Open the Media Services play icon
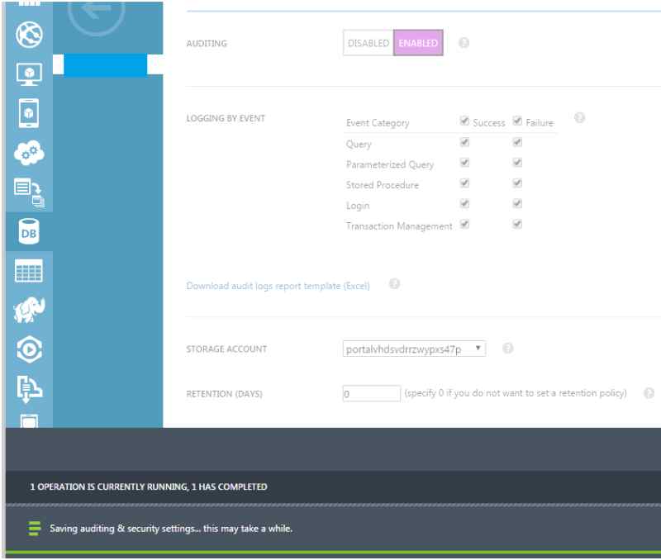Viewport: 661px width, 560px height. pos(29,349)
